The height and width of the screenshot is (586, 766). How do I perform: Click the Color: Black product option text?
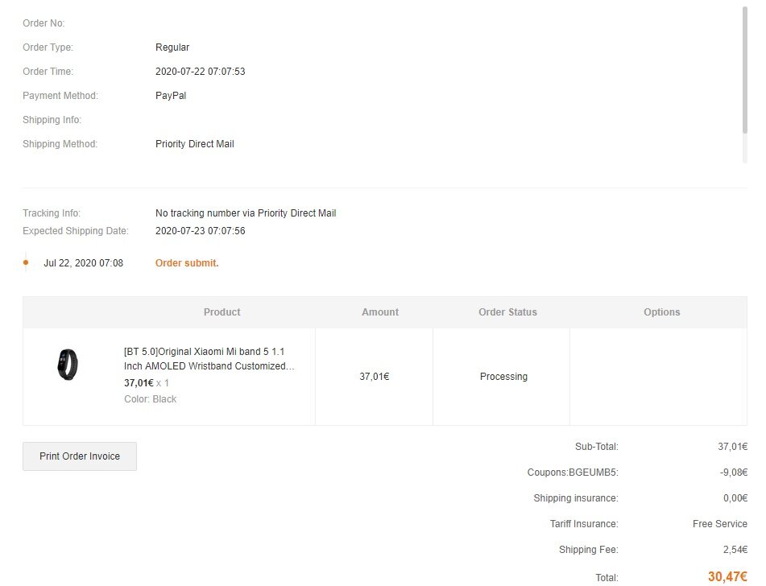tap(150, 399)
